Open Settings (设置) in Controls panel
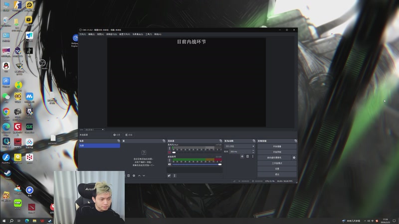 click(x=277, y=169)
